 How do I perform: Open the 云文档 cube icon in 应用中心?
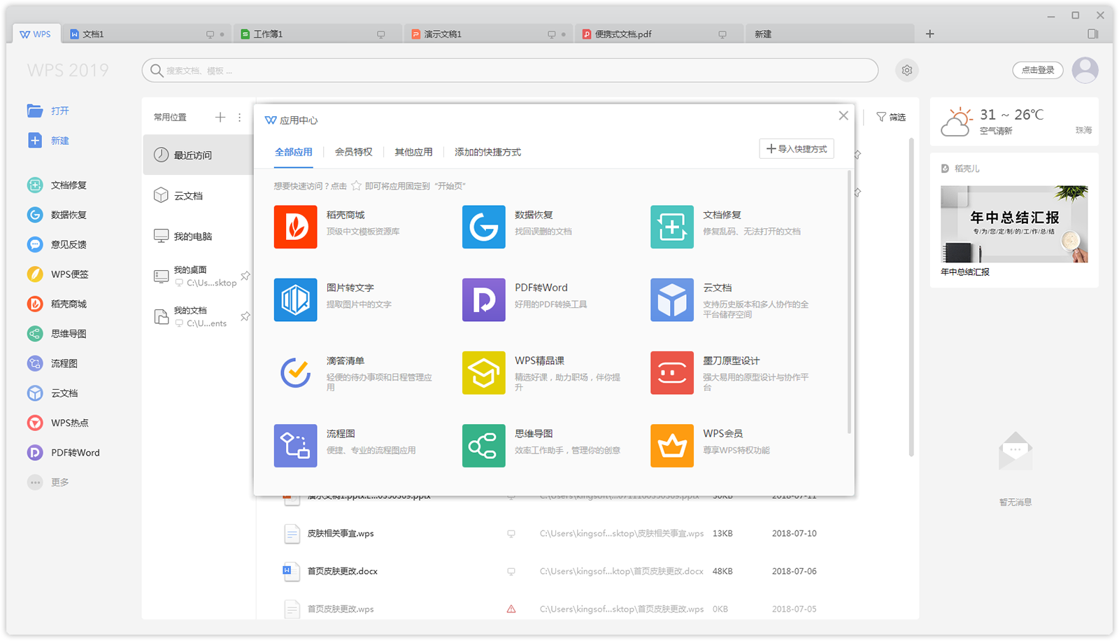click(x=671, y=300)
